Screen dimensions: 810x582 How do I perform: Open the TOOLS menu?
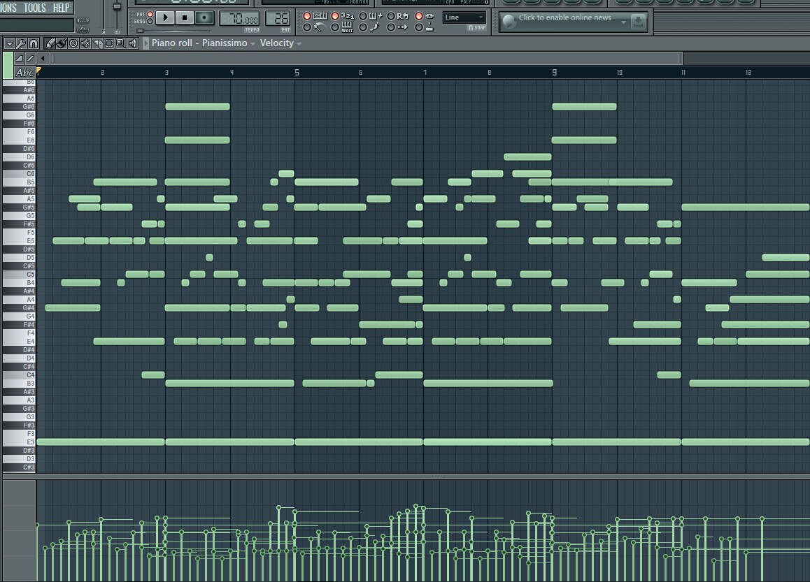tap(34, 8)
